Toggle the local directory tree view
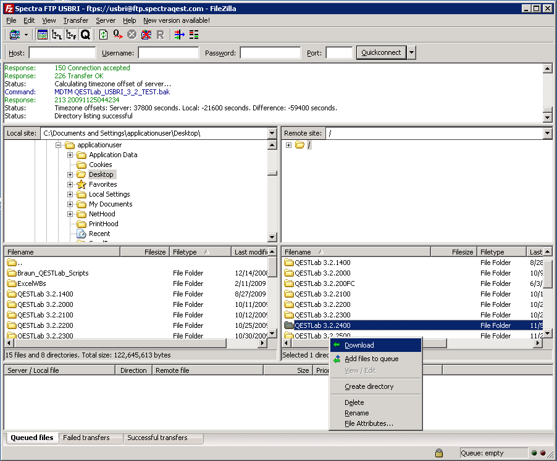The width and height of the screenshot is (557, 461). [57, 35]
